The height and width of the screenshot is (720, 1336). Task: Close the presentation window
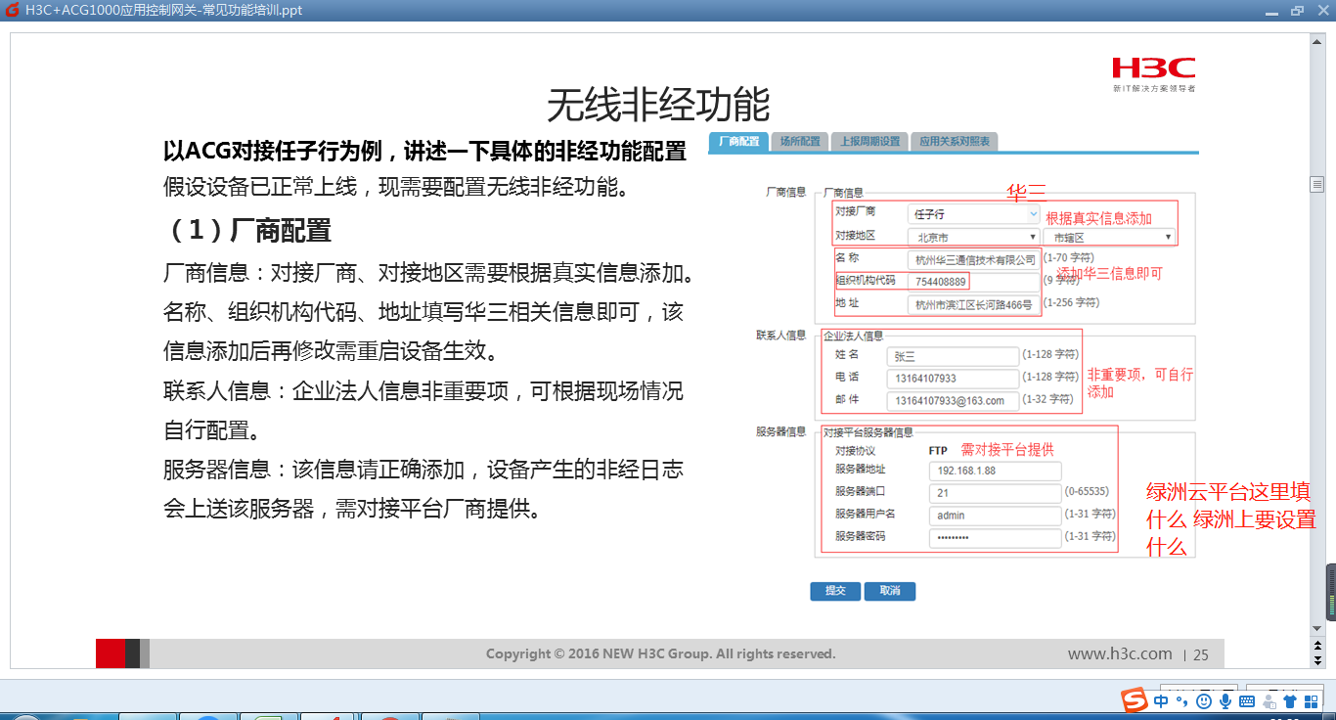pyautogui.click(x=1322, y=11)
